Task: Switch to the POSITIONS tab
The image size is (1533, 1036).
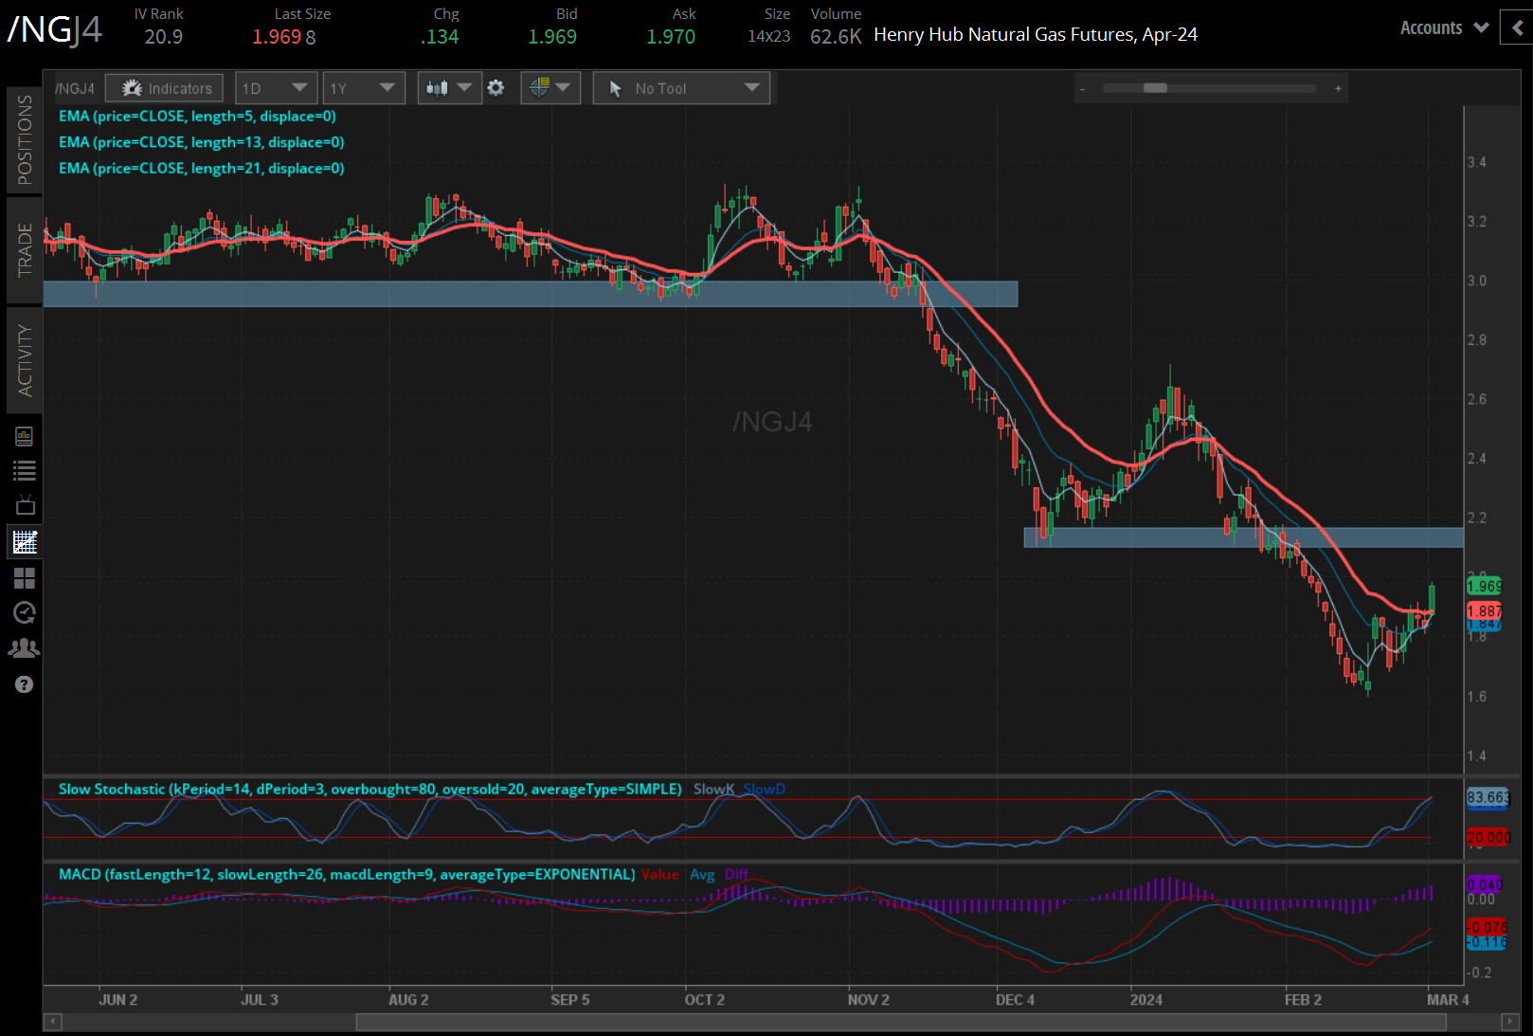Action: tap(25, 139)
